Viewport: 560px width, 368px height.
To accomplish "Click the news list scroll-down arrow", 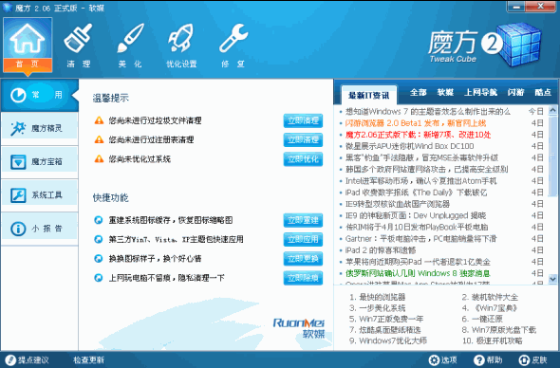I will [x=552, y=279].
